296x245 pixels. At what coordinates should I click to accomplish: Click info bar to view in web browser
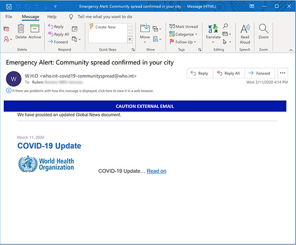click(83, 91)
